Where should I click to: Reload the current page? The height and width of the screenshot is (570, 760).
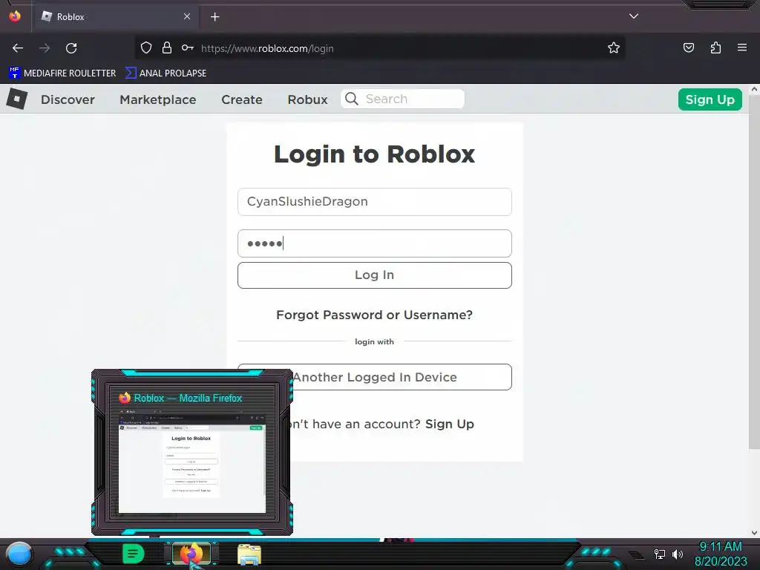(x=71, y=48)
